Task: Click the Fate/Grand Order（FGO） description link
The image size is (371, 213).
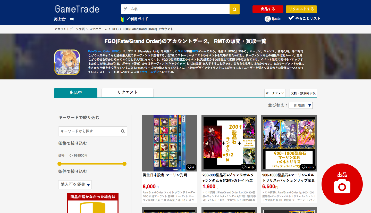Action: pos(104,52)
